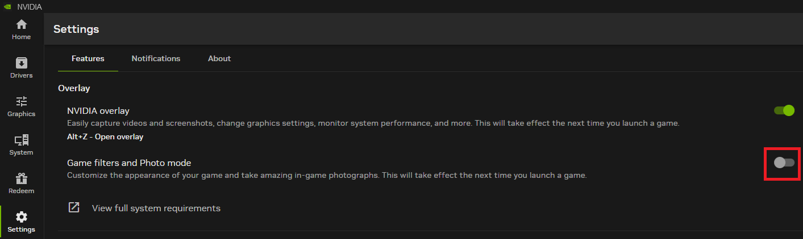Image resolution: width=803 pixels, height=239 pixels.
Task: Enable Game filters and Photo mode
Action: click(x=784, y=163)
